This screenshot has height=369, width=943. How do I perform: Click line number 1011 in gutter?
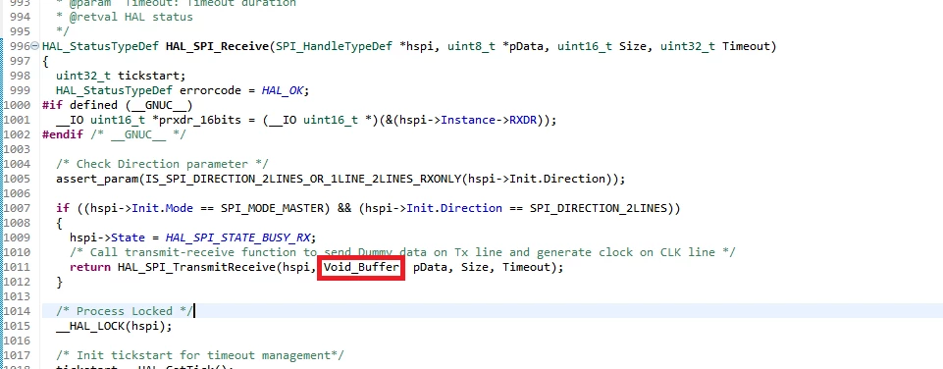click(x=17, y=267)
